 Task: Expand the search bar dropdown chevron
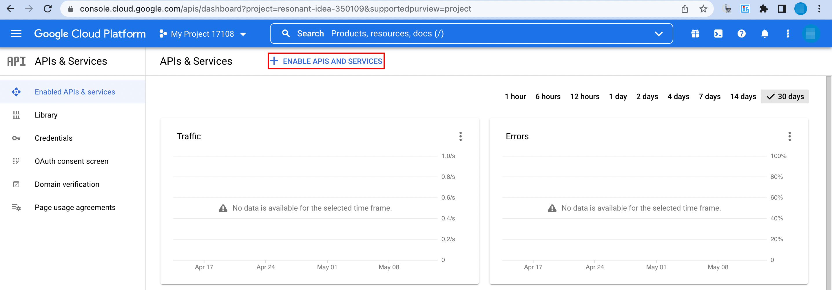coord(658,34)
